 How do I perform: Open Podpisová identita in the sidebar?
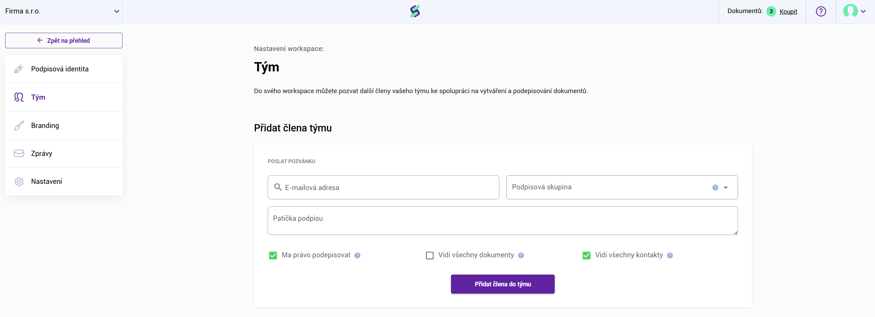(60, 69)
